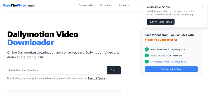Click the Online Dailymotion downloader description paragraph
208x94 pixels.
[x=63, y=55]
